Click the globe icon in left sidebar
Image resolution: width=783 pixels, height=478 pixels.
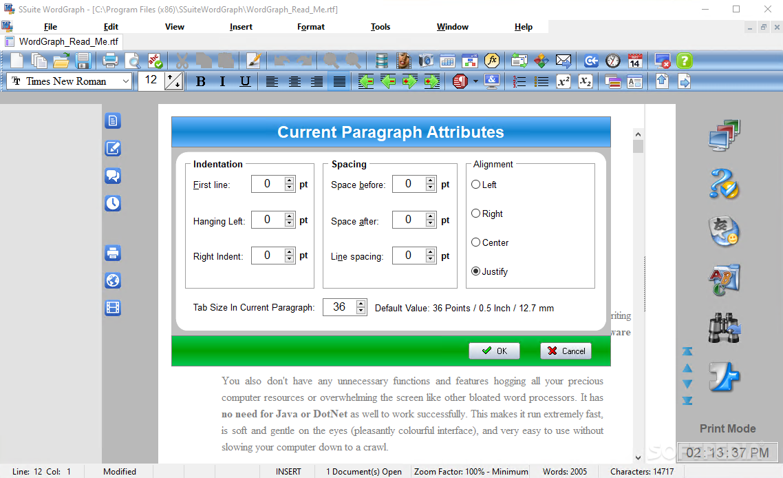113,280
